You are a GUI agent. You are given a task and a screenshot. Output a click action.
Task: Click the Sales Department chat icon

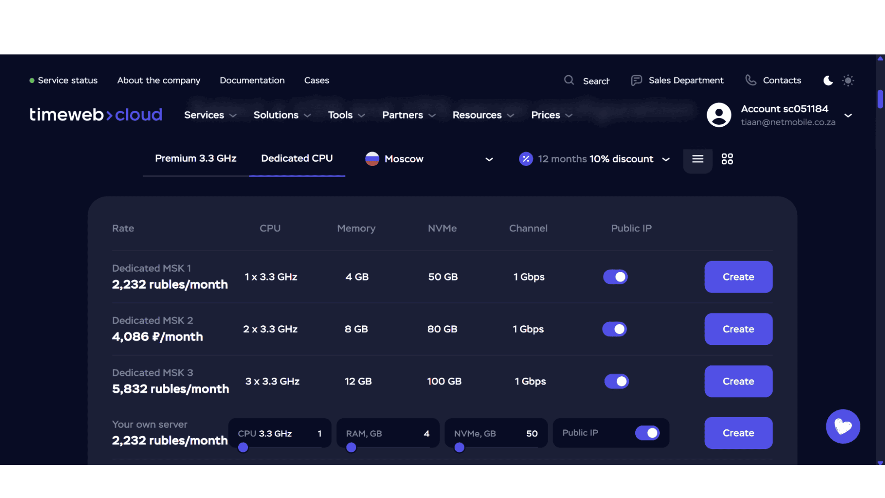coord(636,80)
